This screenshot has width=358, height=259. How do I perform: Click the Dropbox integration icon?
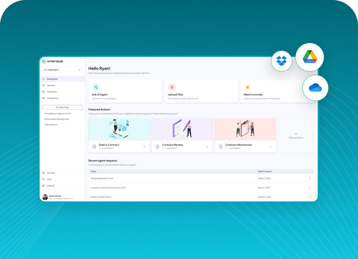click(x=282, y=61)
